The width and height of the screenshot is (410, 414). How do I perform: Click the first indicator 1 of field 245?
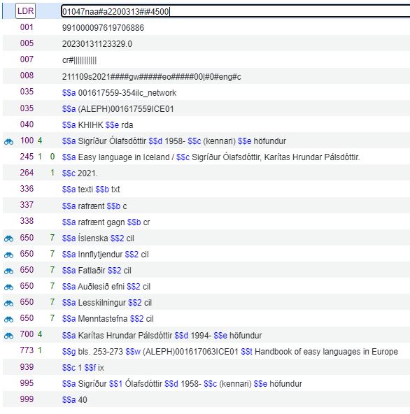coord(40,157)
